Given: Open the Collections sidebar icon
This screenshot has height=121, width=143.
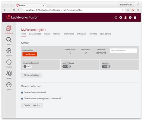Looking at the screenshot, I should [x=9, y=29].
